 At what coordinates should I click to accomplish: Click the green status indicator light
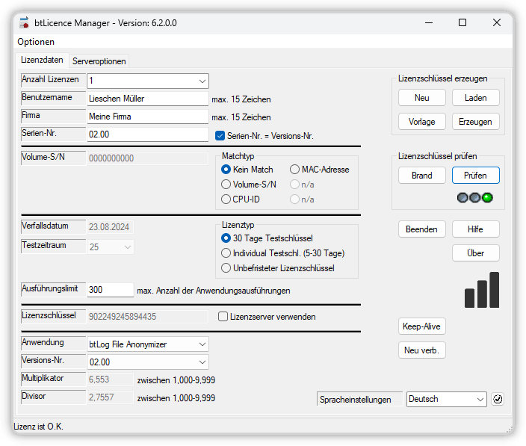tap(487, 198)
